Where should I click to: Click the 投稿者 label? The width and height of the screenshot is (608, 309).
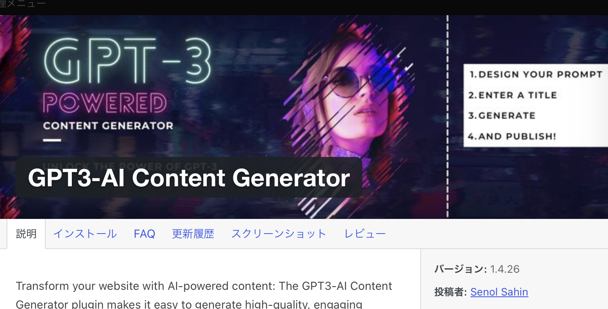coord(450,292)
